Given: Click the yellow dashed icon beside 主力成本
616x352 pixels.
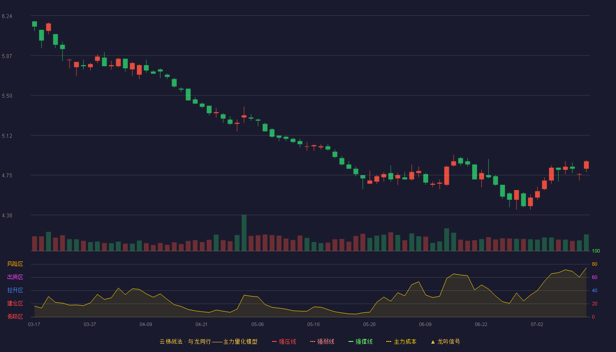Looking at the screenshot, I should tap(389, 341).
